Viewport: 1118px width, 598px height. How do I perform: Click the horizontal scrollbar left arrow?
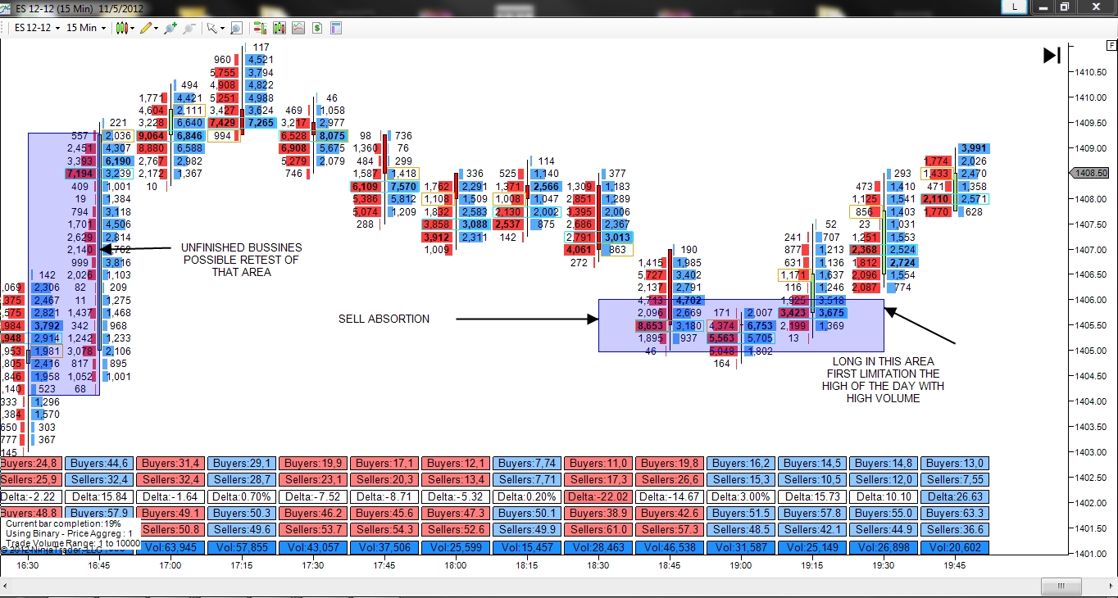click(7, 587)
